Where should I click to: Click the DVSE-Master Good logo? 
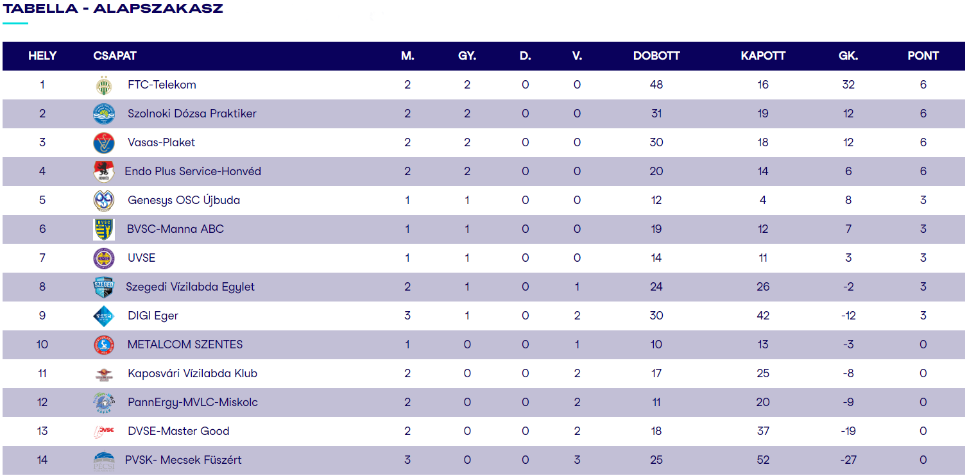[103, 431]
